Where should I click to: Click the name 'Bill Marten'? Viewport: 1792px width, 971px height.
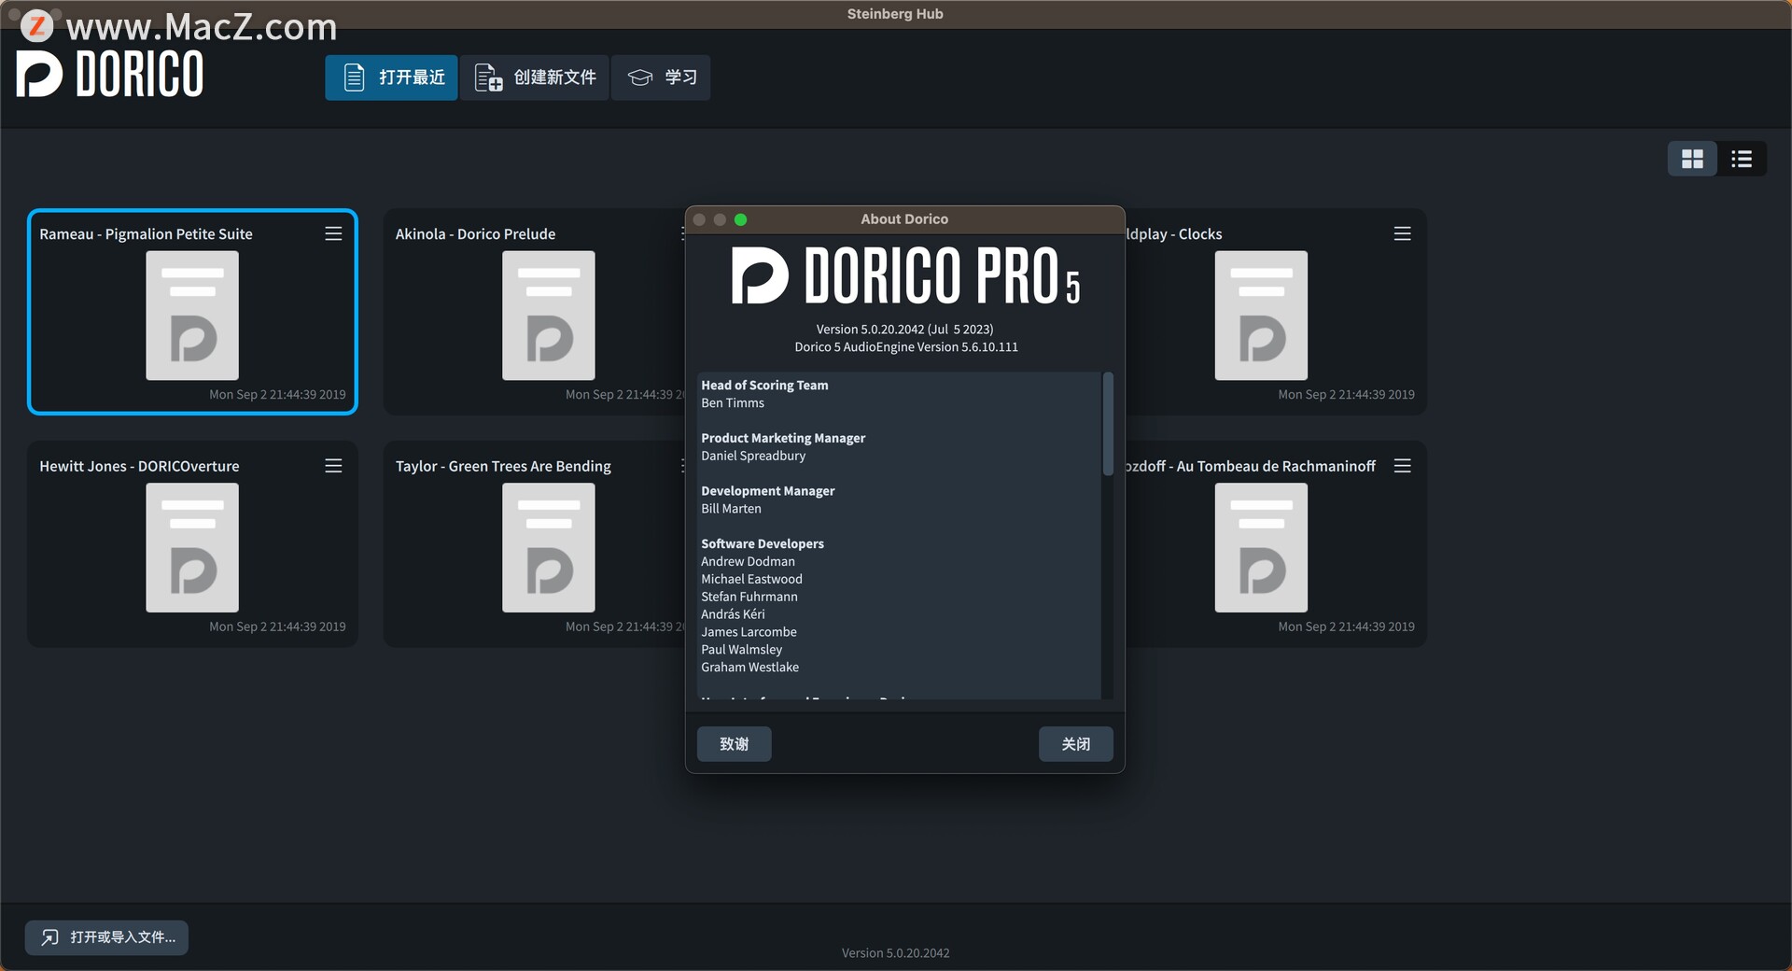pos(731,509)
